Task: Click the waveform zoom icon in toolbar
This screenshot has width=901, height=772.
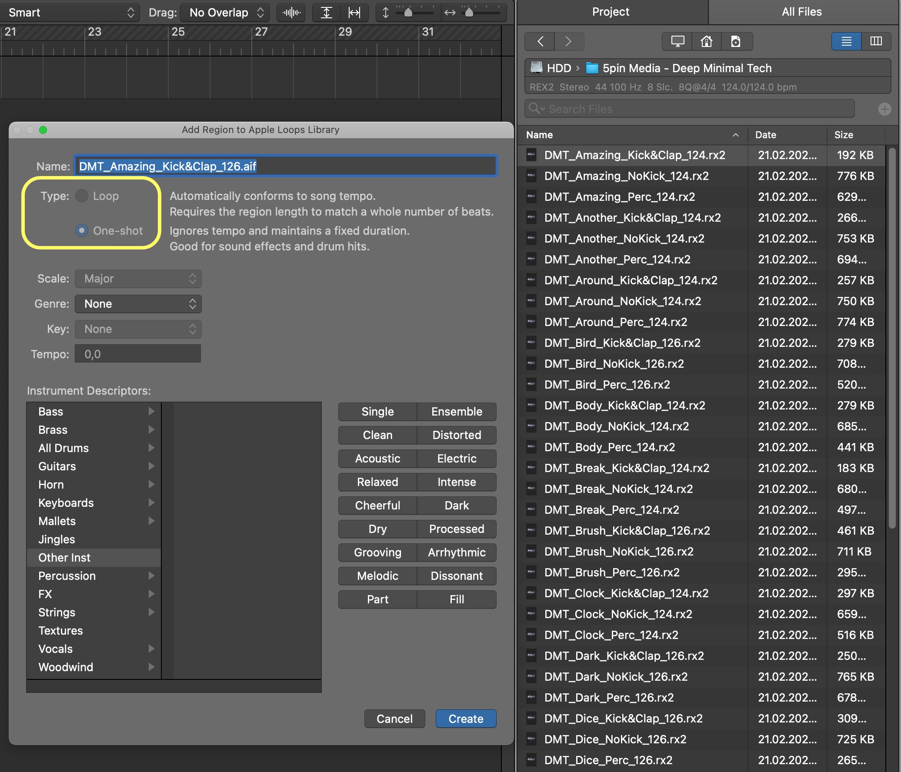Action: pos(291,13)
